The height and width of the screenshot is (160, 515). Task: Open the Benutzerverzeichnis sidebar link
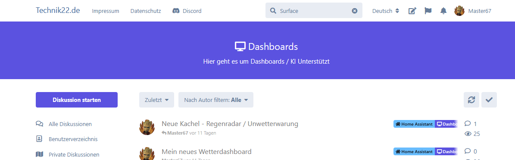pyautogui.click(x=67, y=139)
